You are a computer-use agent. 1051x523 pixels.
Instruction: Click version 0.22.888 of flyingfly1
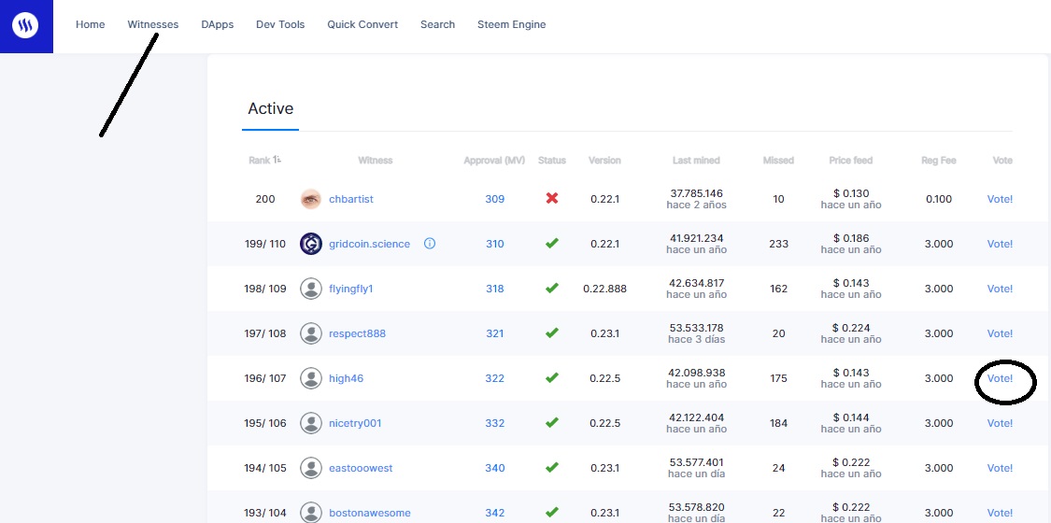604,289
